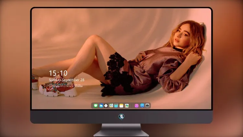Click the logo badge on the monitor chin

point(121,117)
